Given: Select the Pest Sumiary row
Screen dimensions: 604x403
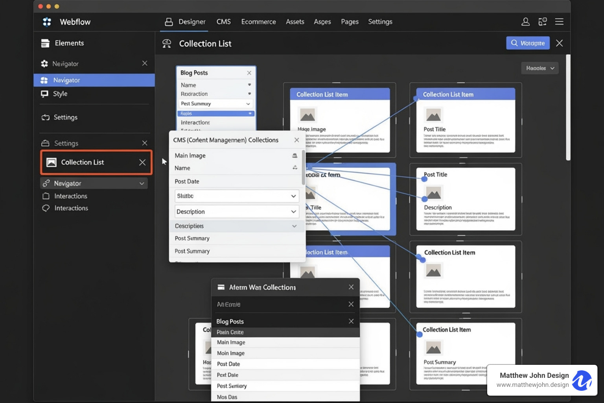Looking at the screenshot, I should [285, 386].
